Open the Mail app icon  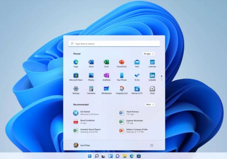point(137,62)
